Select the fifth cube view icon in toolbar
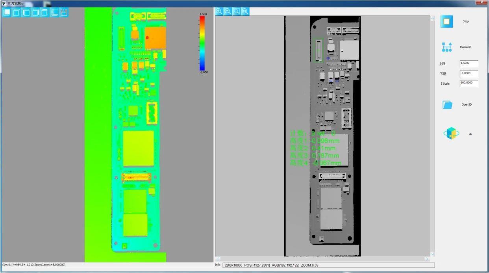 point(45,12)
